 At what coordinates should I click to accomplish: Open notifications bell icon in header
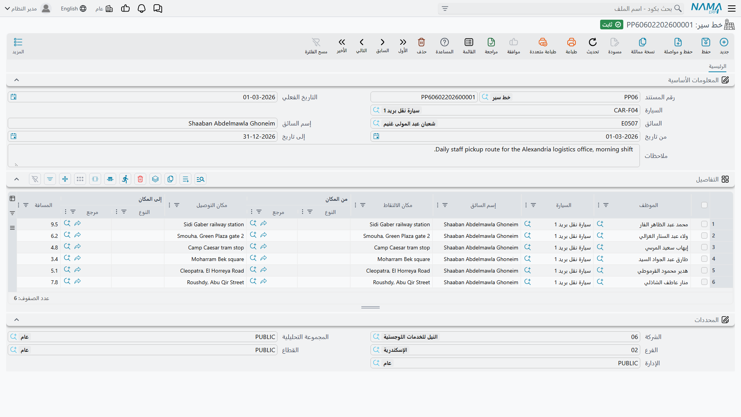pyautogui.click(x=142, y=8)
